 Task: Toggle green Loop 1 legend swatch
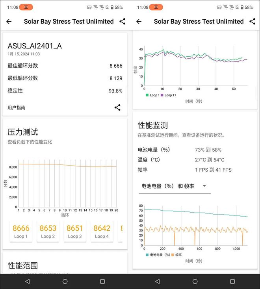pyautogui.click(x=147, y=95)
